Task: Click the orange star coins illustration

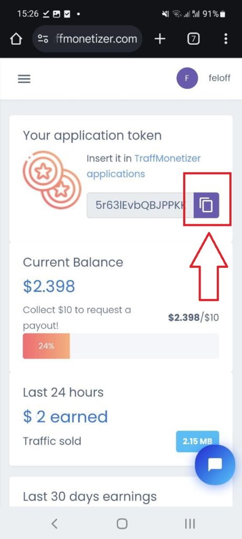Action: tap(52, 180)
